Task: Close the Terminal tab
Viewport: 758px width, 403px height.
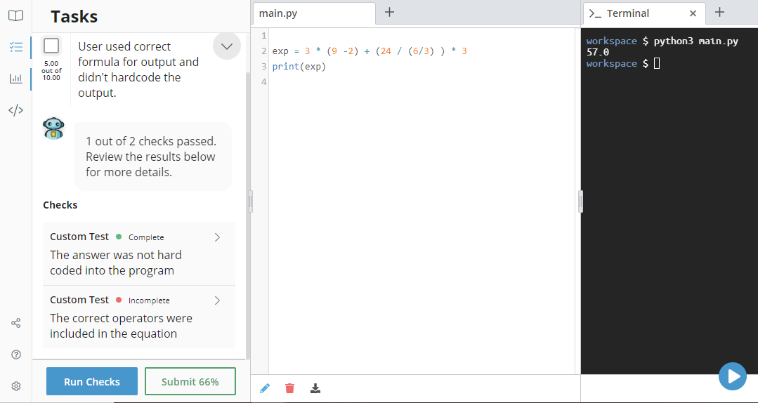Action: 693,13
